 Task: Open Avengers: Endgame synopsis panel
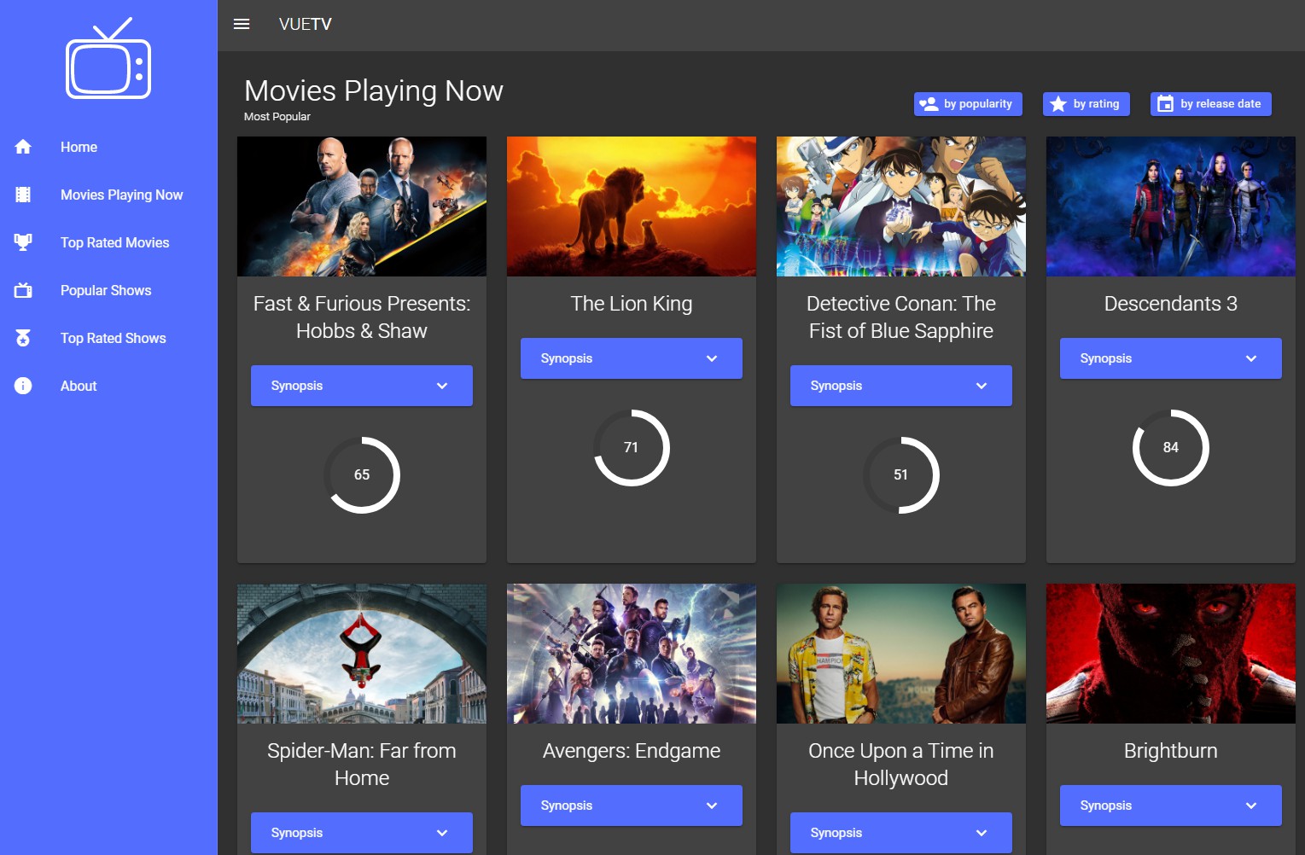click(x=631, y=806)
